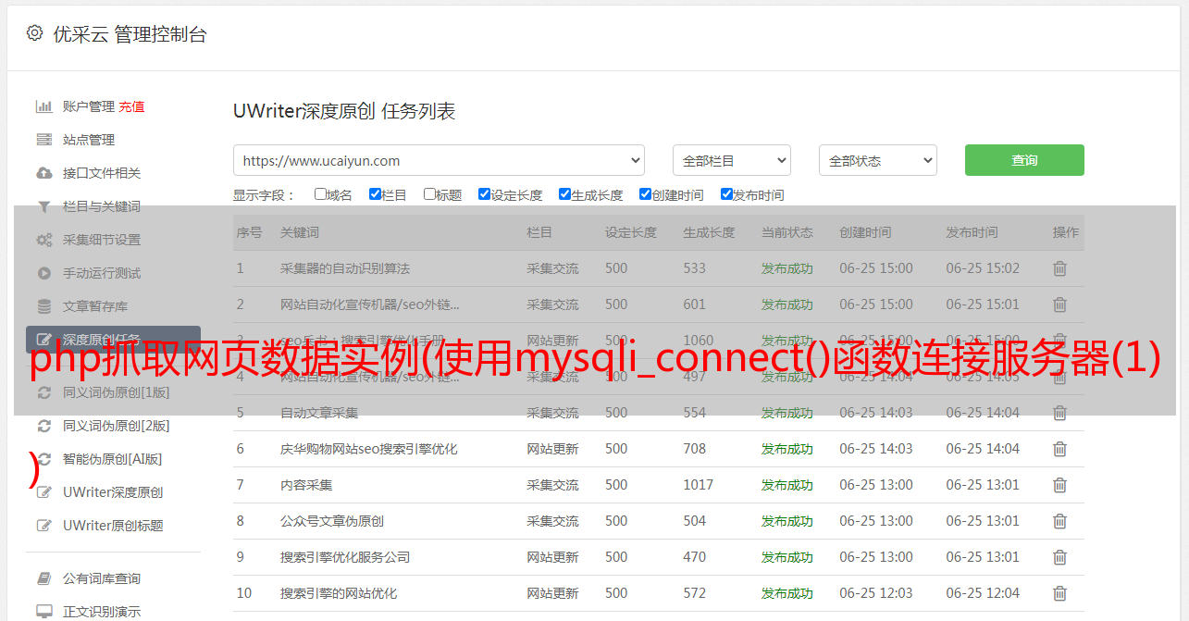The height and width of the screenshot is (621, 1189).
Task: Click keyword 内容采集
Action: [x=306, y=485]
